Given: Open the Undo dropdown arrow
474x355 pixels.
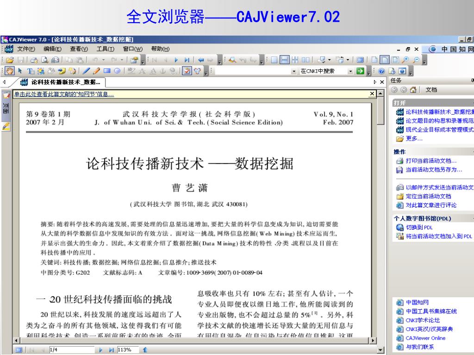Looking at the screenshot, I should pyautogui.click(x=103, y=60).
